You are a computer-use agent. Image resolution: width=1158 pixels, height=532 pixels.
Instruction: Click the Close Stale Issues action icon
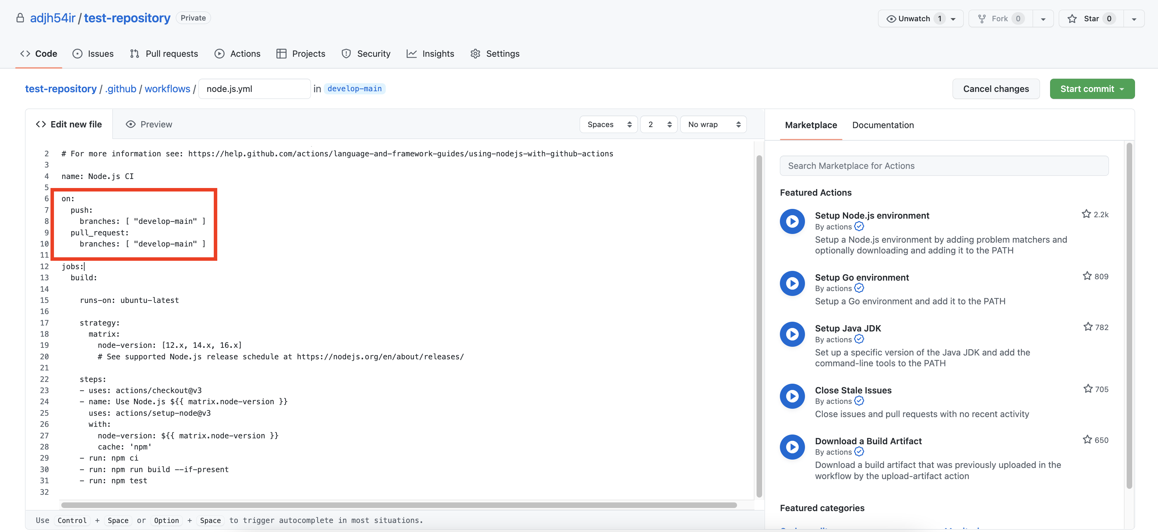click(x=792, y=396)
